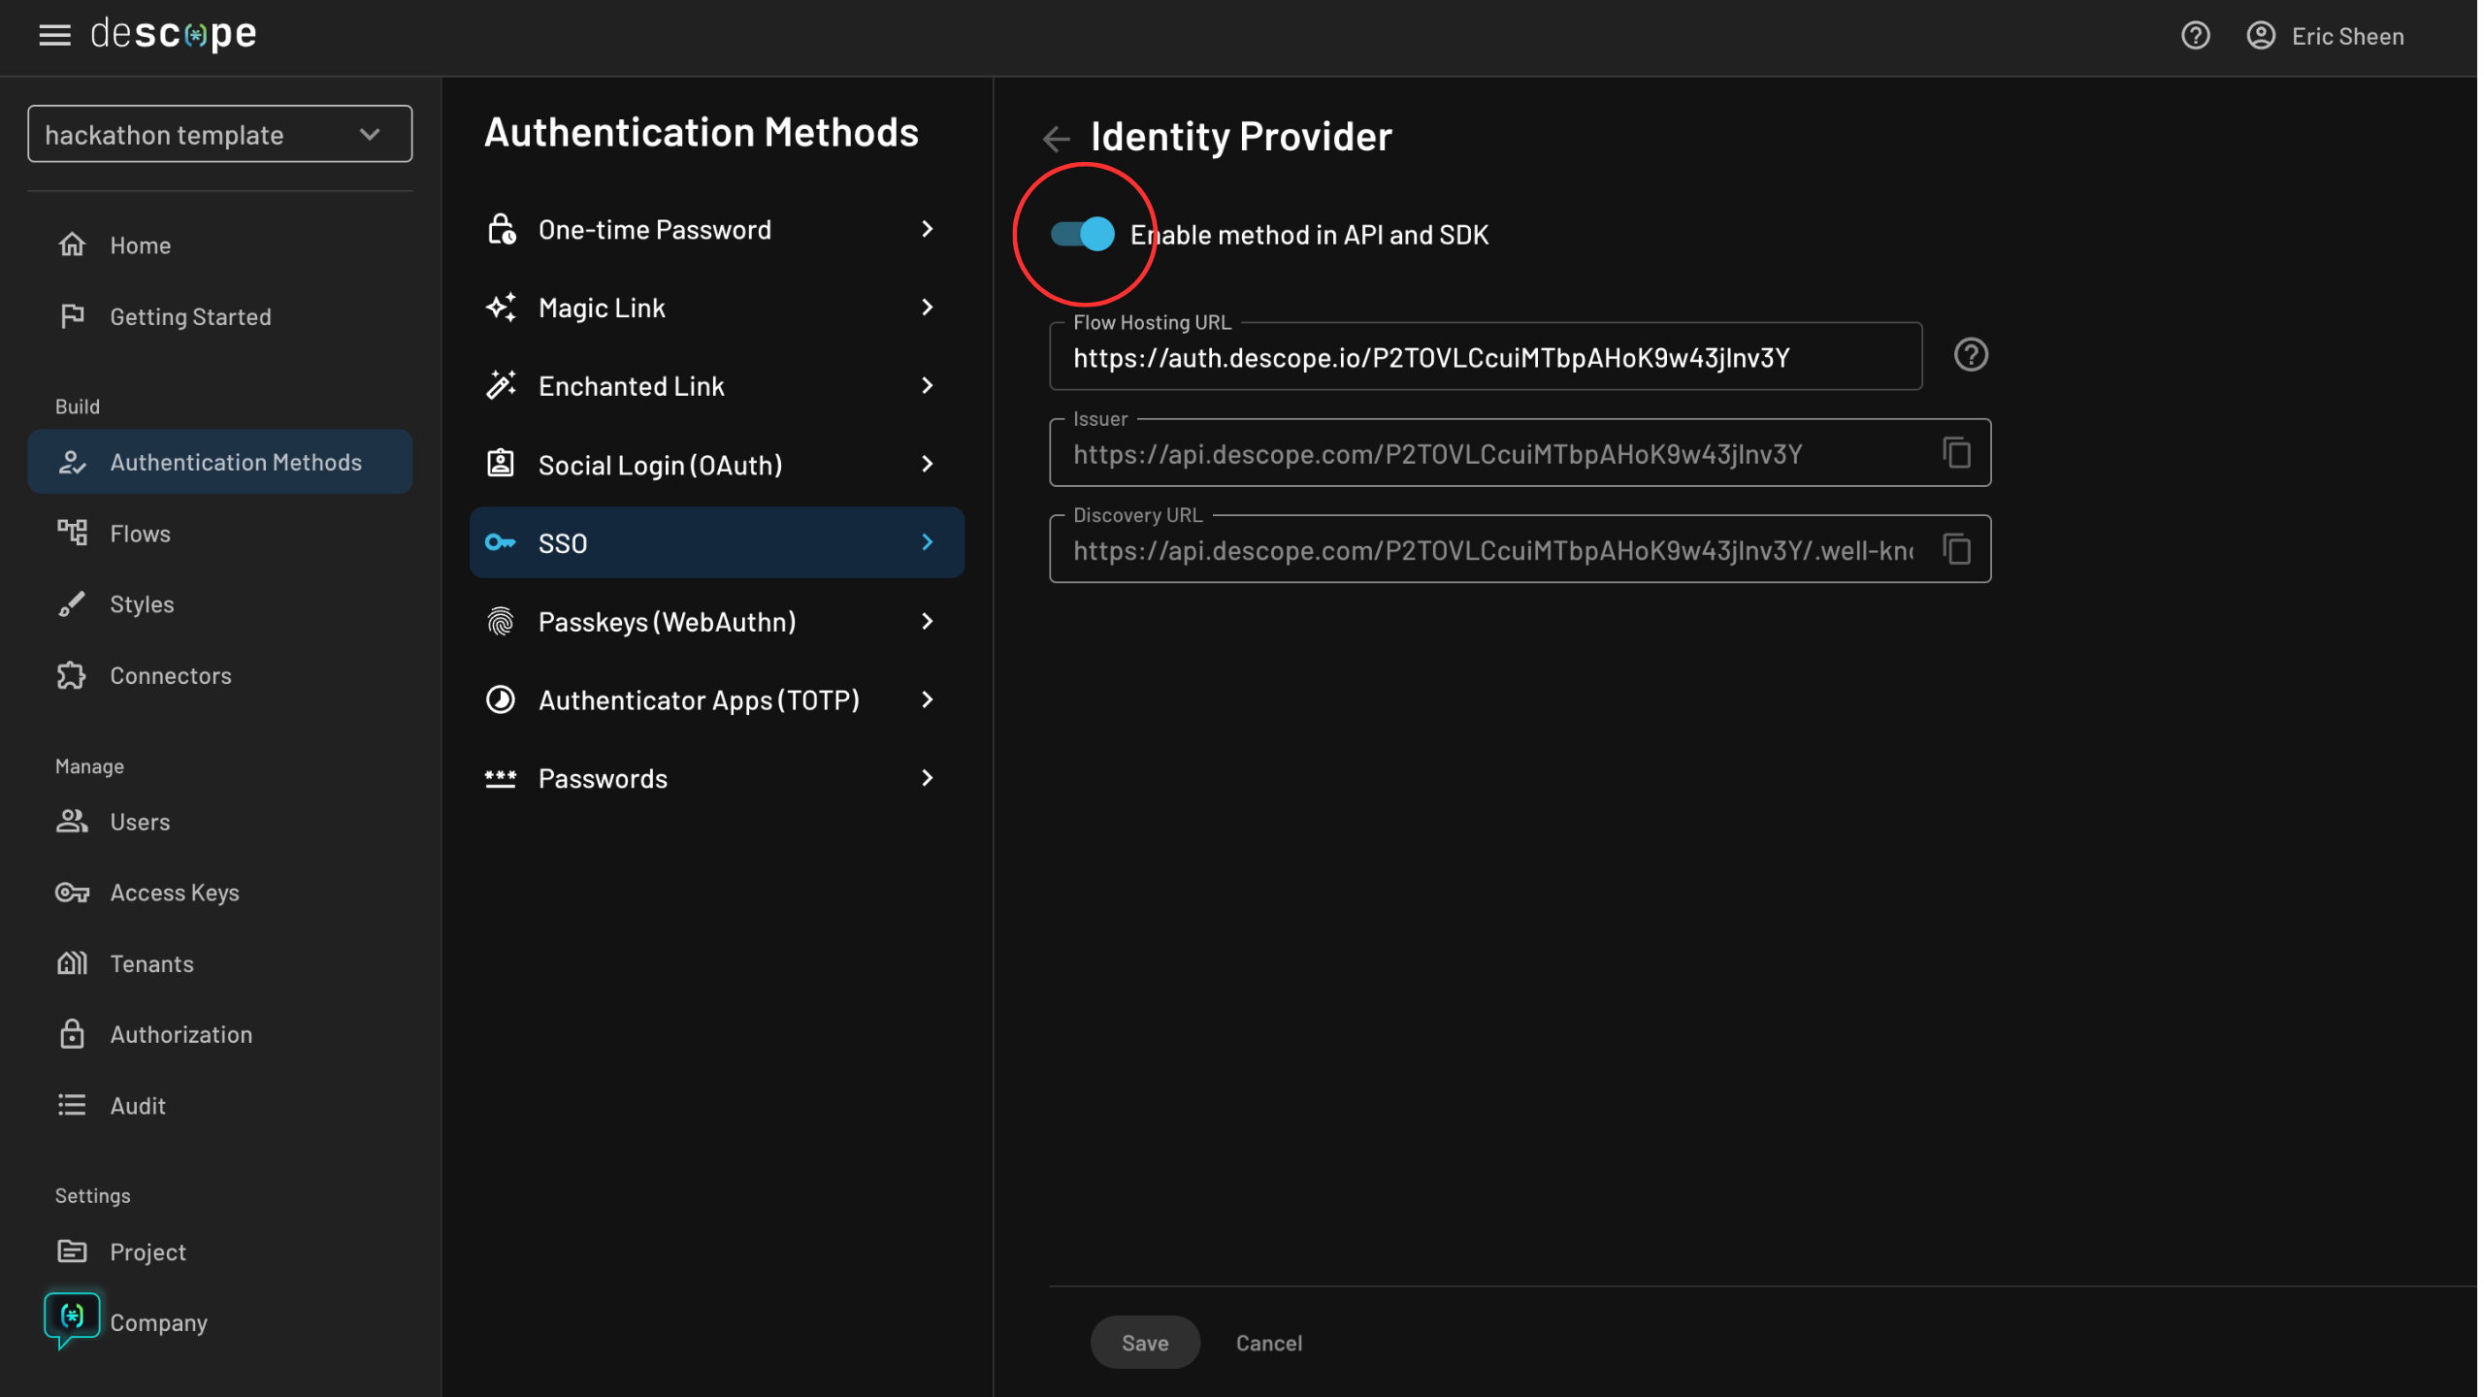Open Access Keys management page

pos(175,893)
